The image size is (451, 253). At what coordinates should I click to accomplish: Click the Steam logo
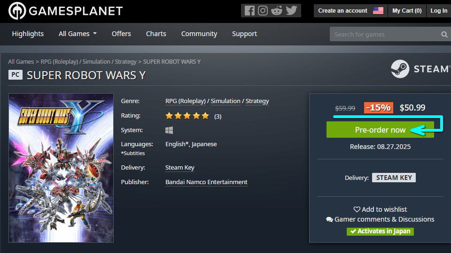click(420, 69)
